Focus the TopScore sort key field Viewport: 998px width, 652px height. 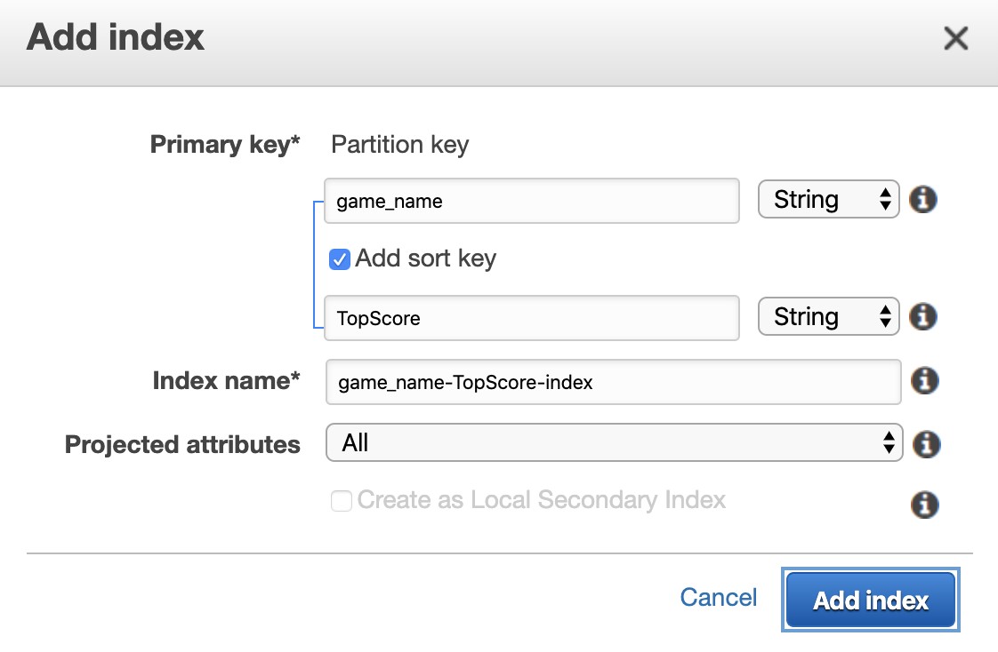[x=532, y=318]
